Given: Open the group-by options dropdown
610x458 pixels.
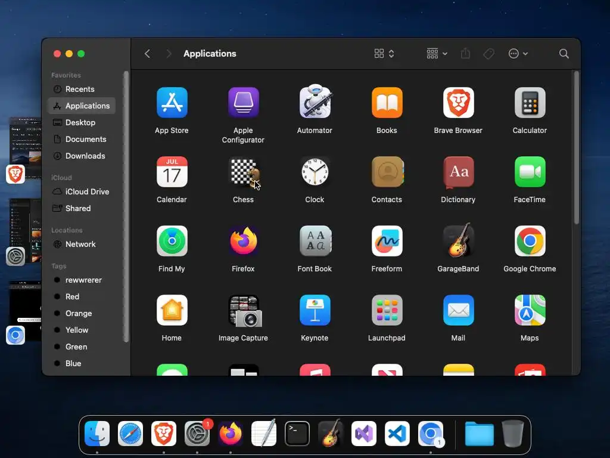Looking at the screenshot, I should coord(437,54).
